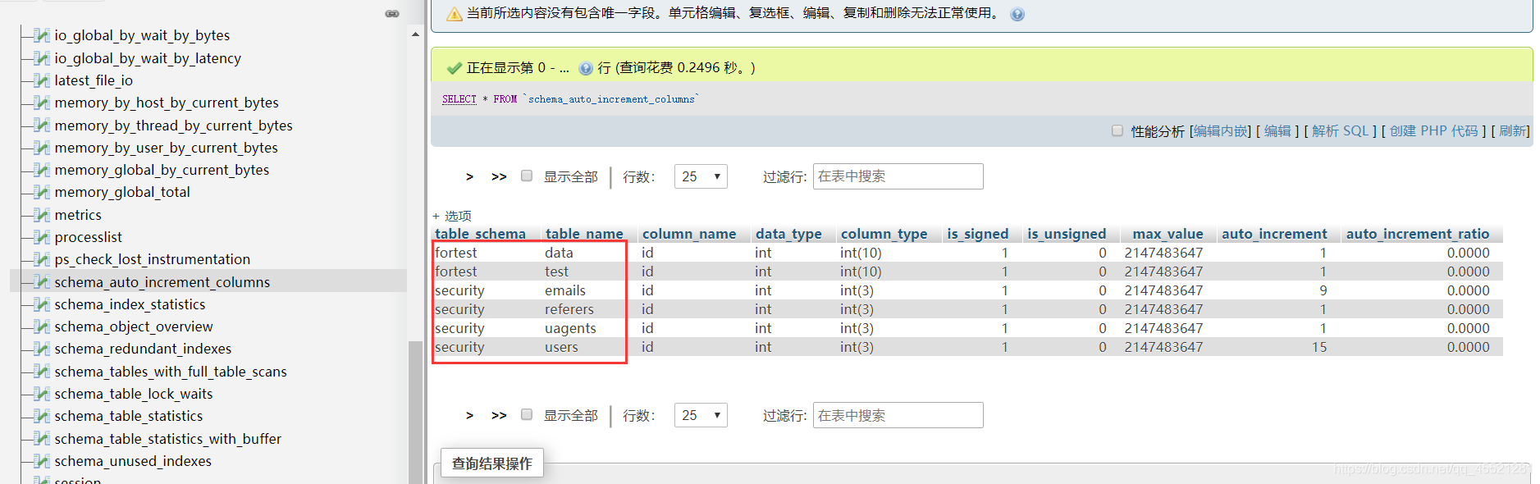Screen dimensions: 1540x484
Task: Click the view icon beside memory_by_thread_by_current_bytes
Action: coord(43,126)
